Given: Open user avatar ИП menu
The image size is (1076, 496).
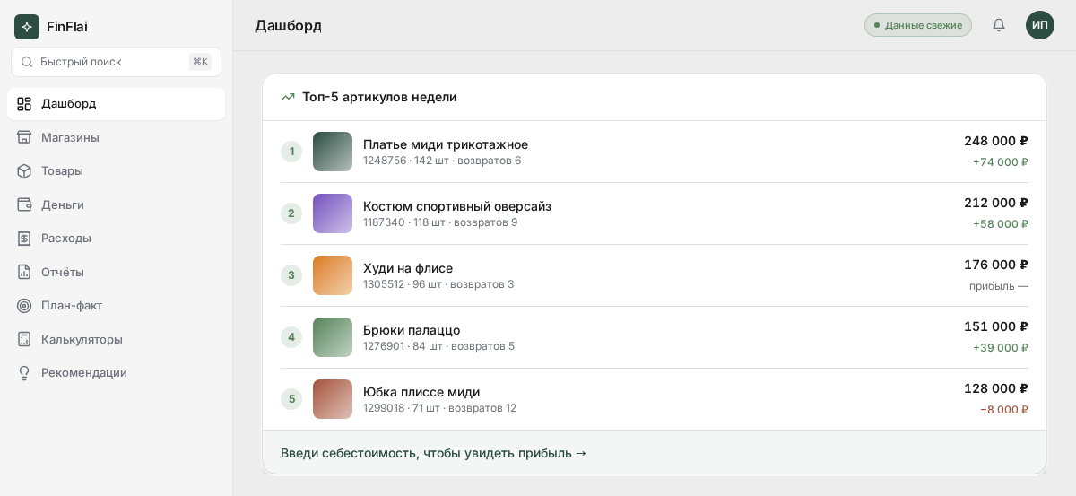Looking at the screenshot, I should (1040, 25).
